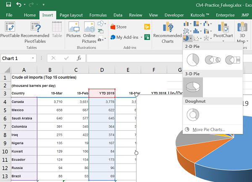Open Recommended Charts
Viewport: 252px width, 182px height.
pos(168,32)
